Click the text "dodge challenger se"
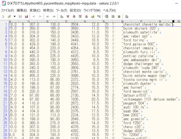 tap(141, 64)
